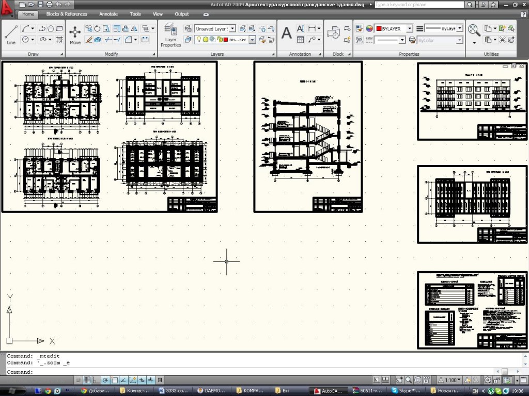
Task: Click the Offset tool icon
Action: [x=126, y=29]
